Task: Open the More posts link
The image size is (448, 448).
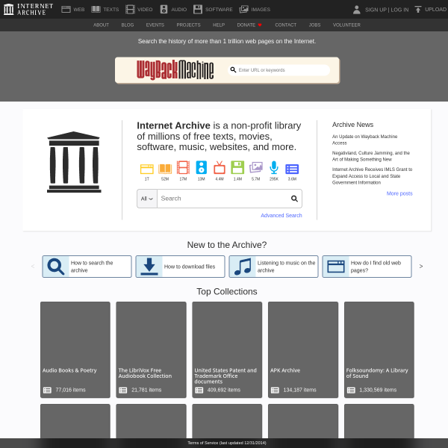Action: point(399,193)
